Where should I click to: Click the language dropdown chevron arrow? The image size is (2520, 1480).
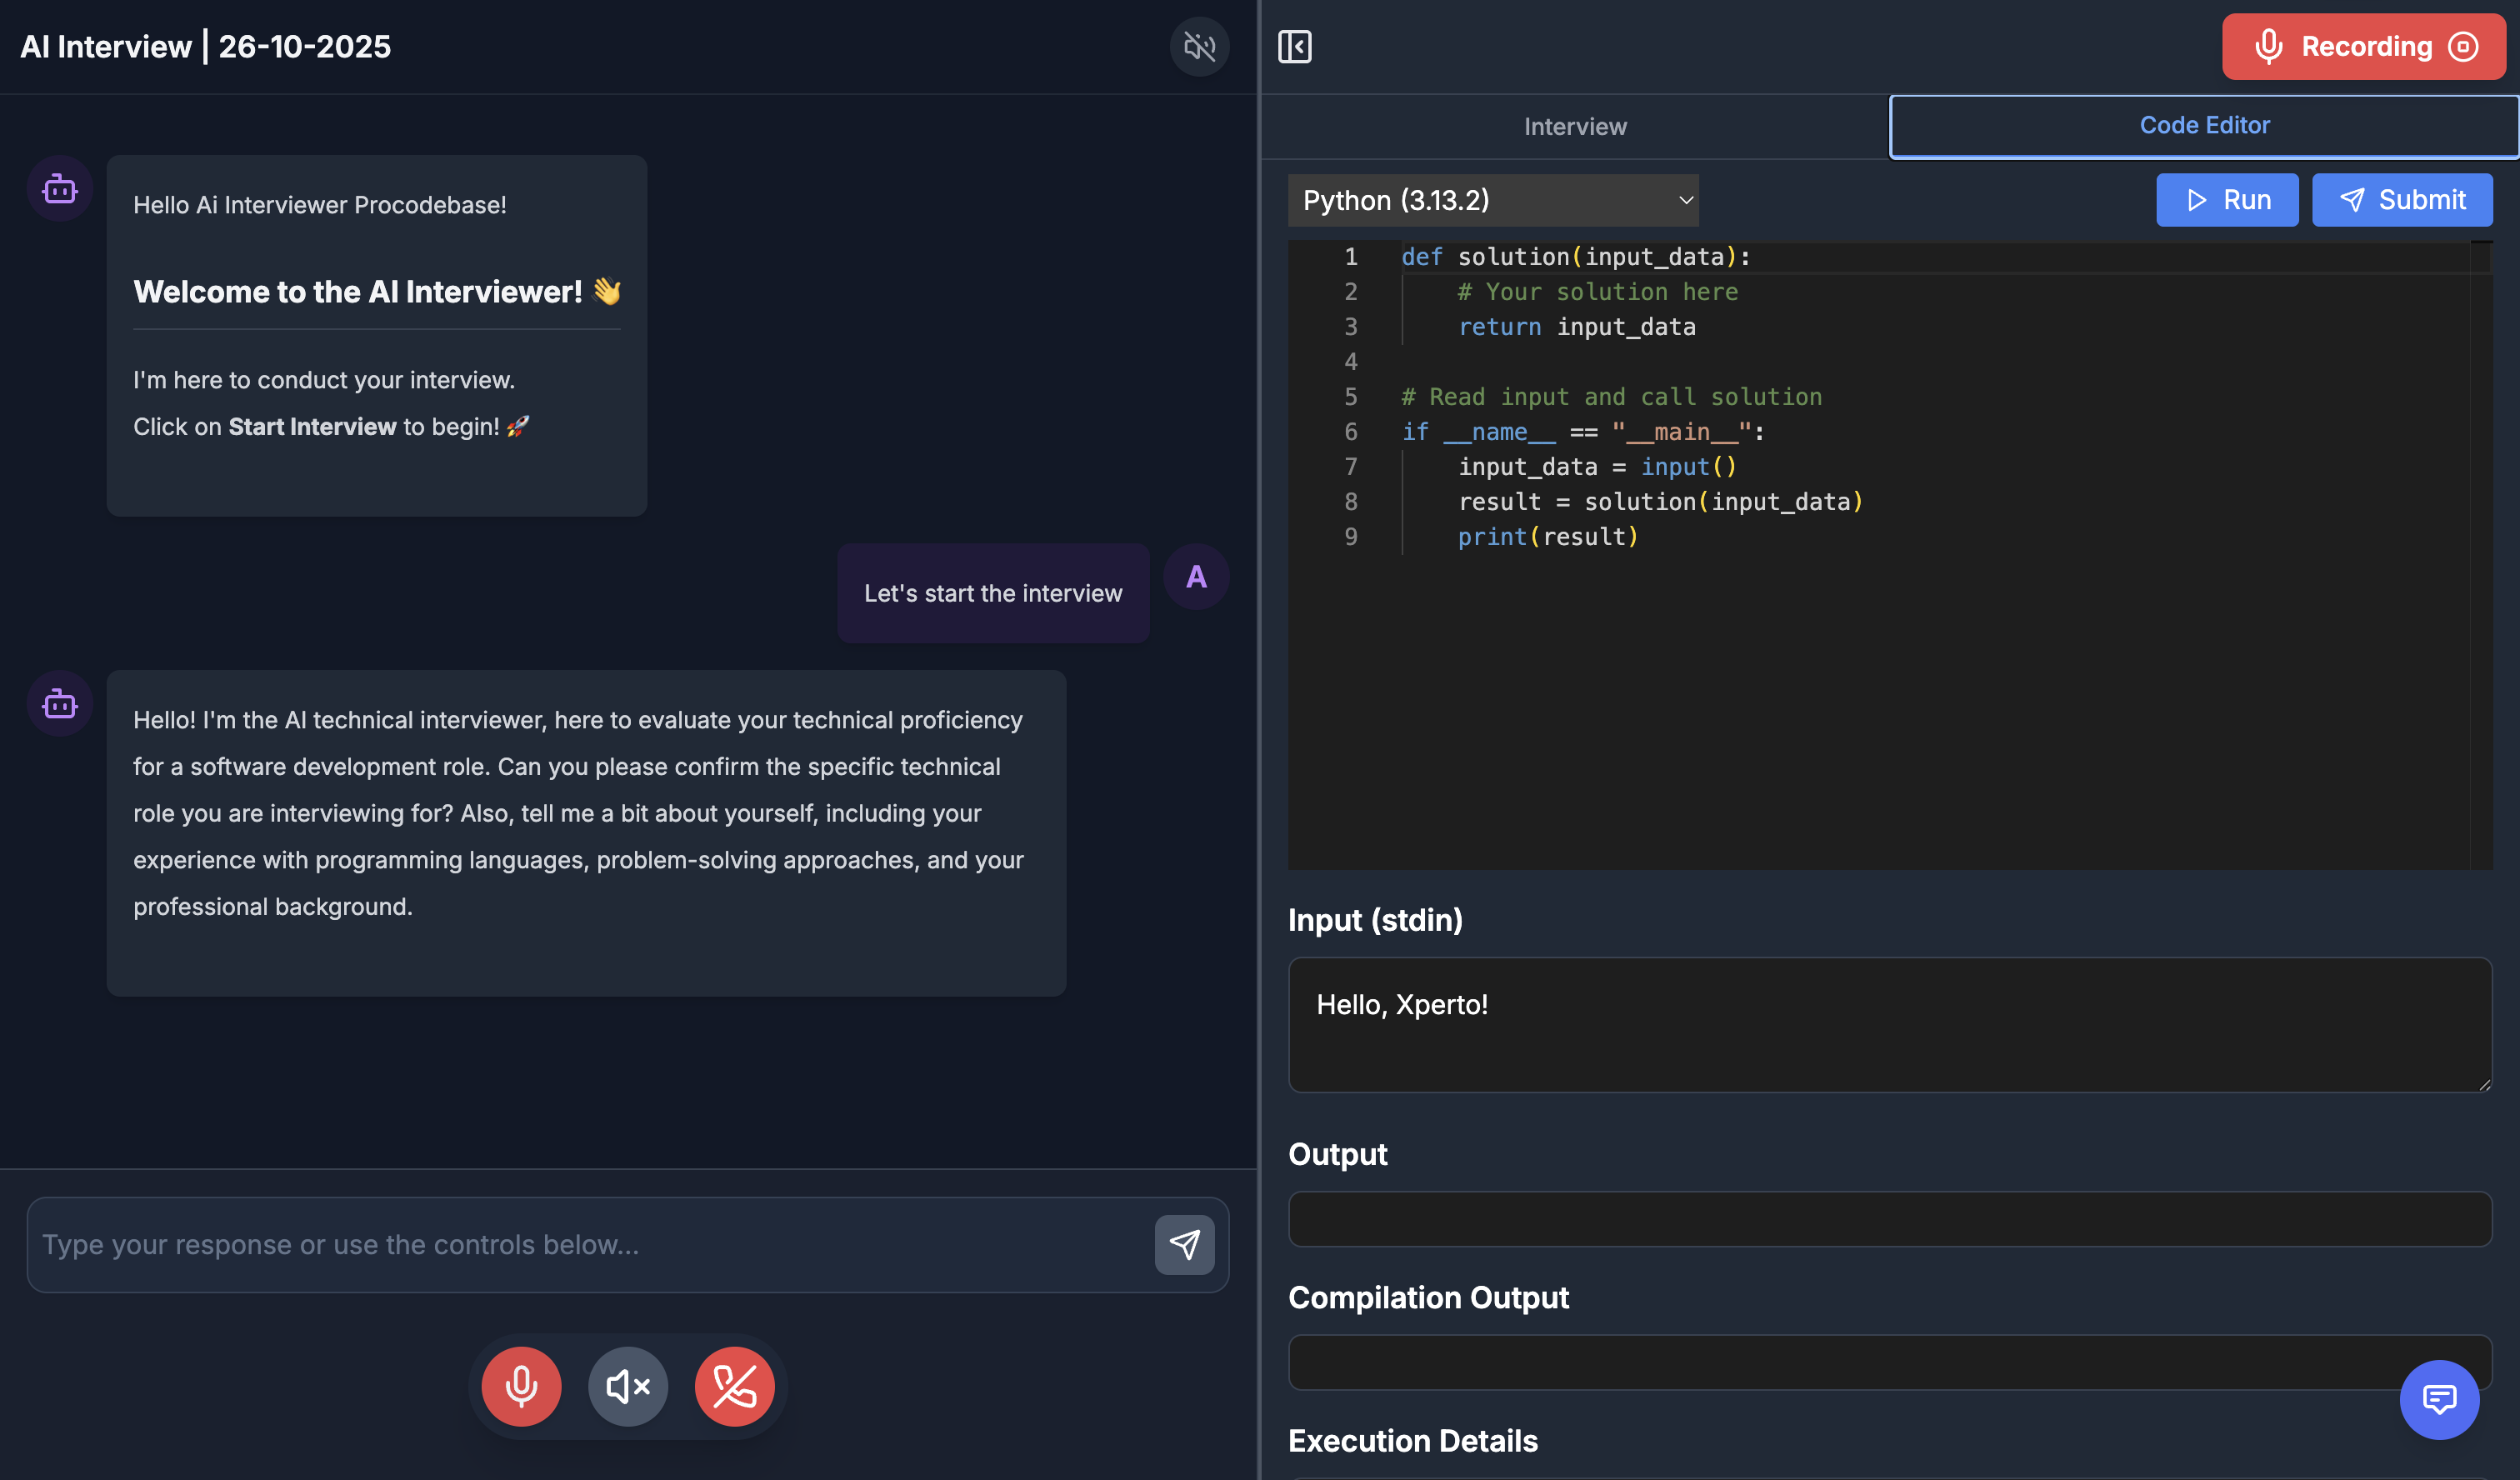pos(1685,201)
